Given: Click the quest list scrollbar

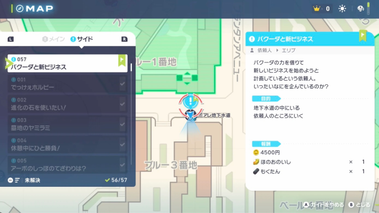Looking at the screenshot, I should (131, 114).
